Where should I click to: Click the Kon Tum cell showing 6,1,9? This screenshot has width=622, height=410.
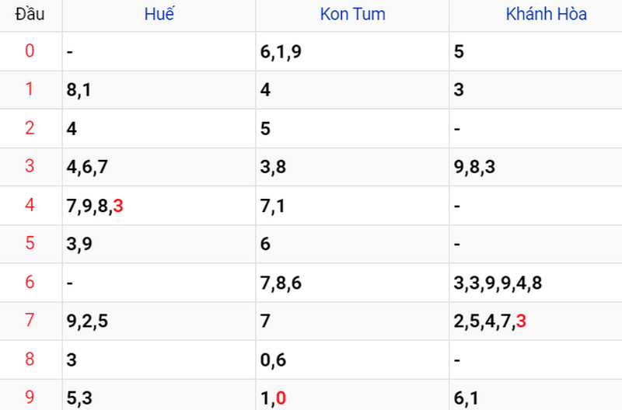(353, 51)
